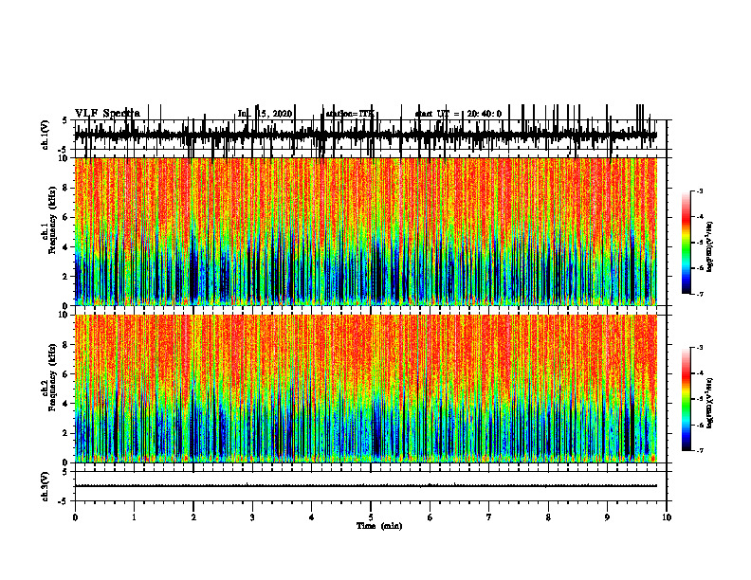
Task: Click the '0' tick label on time axis
Action: tap(75, 517)
